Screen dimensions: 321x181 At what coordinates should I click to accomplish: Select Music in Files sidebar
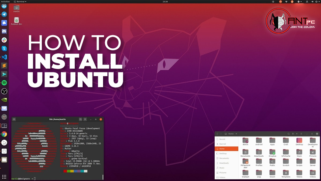(227, 168)
